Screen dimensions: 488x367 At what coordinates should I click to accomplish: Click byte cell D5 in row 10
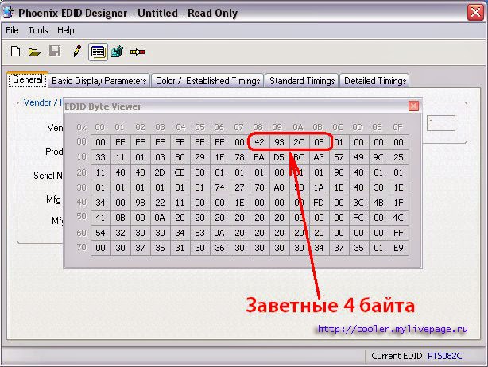(279, 157)
